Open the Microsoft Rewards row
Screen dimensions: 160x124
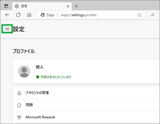tap(86, 117)
